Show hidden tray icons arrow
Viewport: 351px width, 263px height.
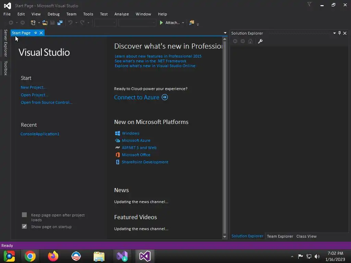pyautogui.click(x=292, y=256)
